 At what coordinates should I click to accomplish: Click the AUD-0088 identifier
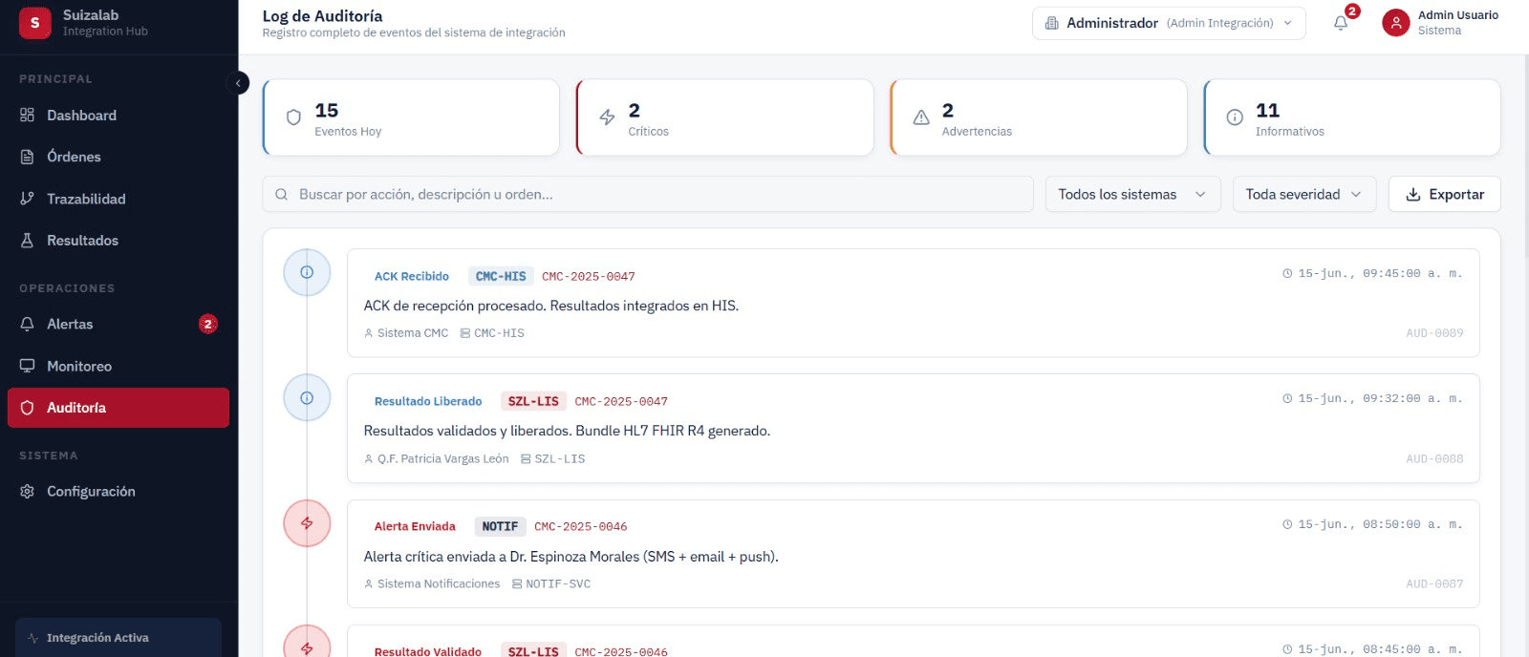(x=1434, y=459)
